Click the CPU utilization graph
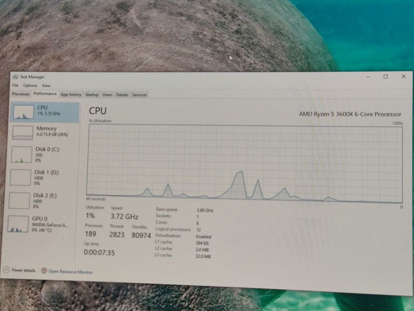Screen dimensions: 414x311 click(245, 163)
